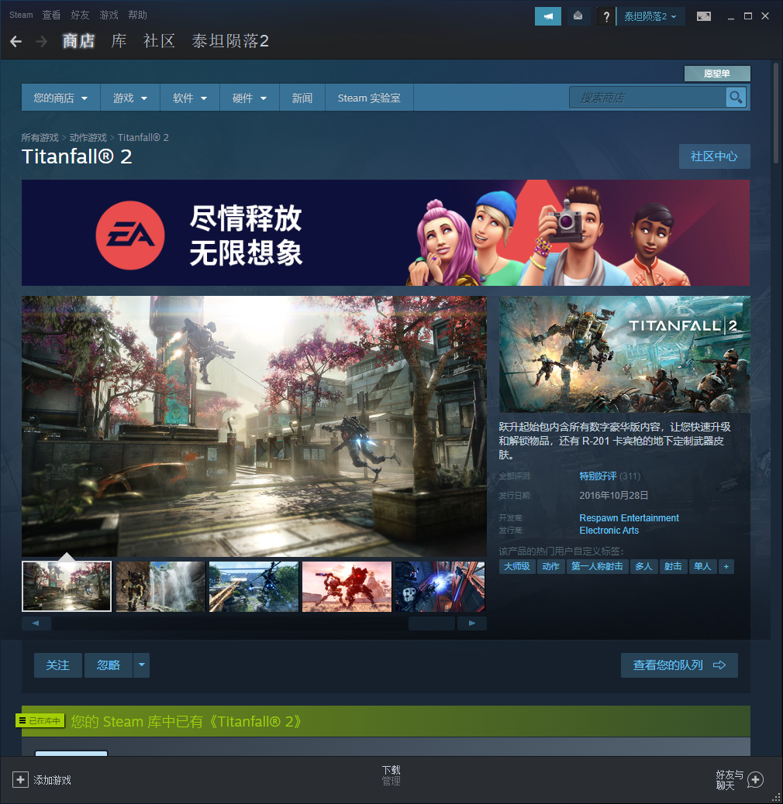Open the 游戏 menu in title bar
783x804 pixels.
pyautogui.click(x=109, y=15)
